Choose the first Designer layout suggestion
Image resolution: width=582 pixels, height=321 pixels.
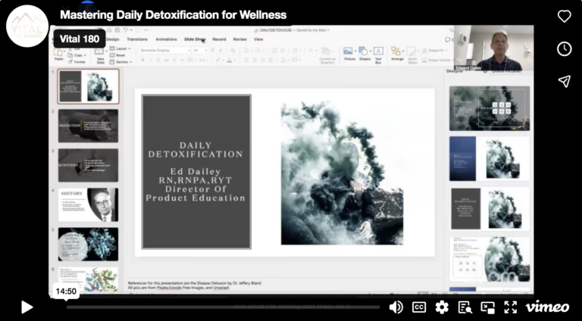[490, 108]
